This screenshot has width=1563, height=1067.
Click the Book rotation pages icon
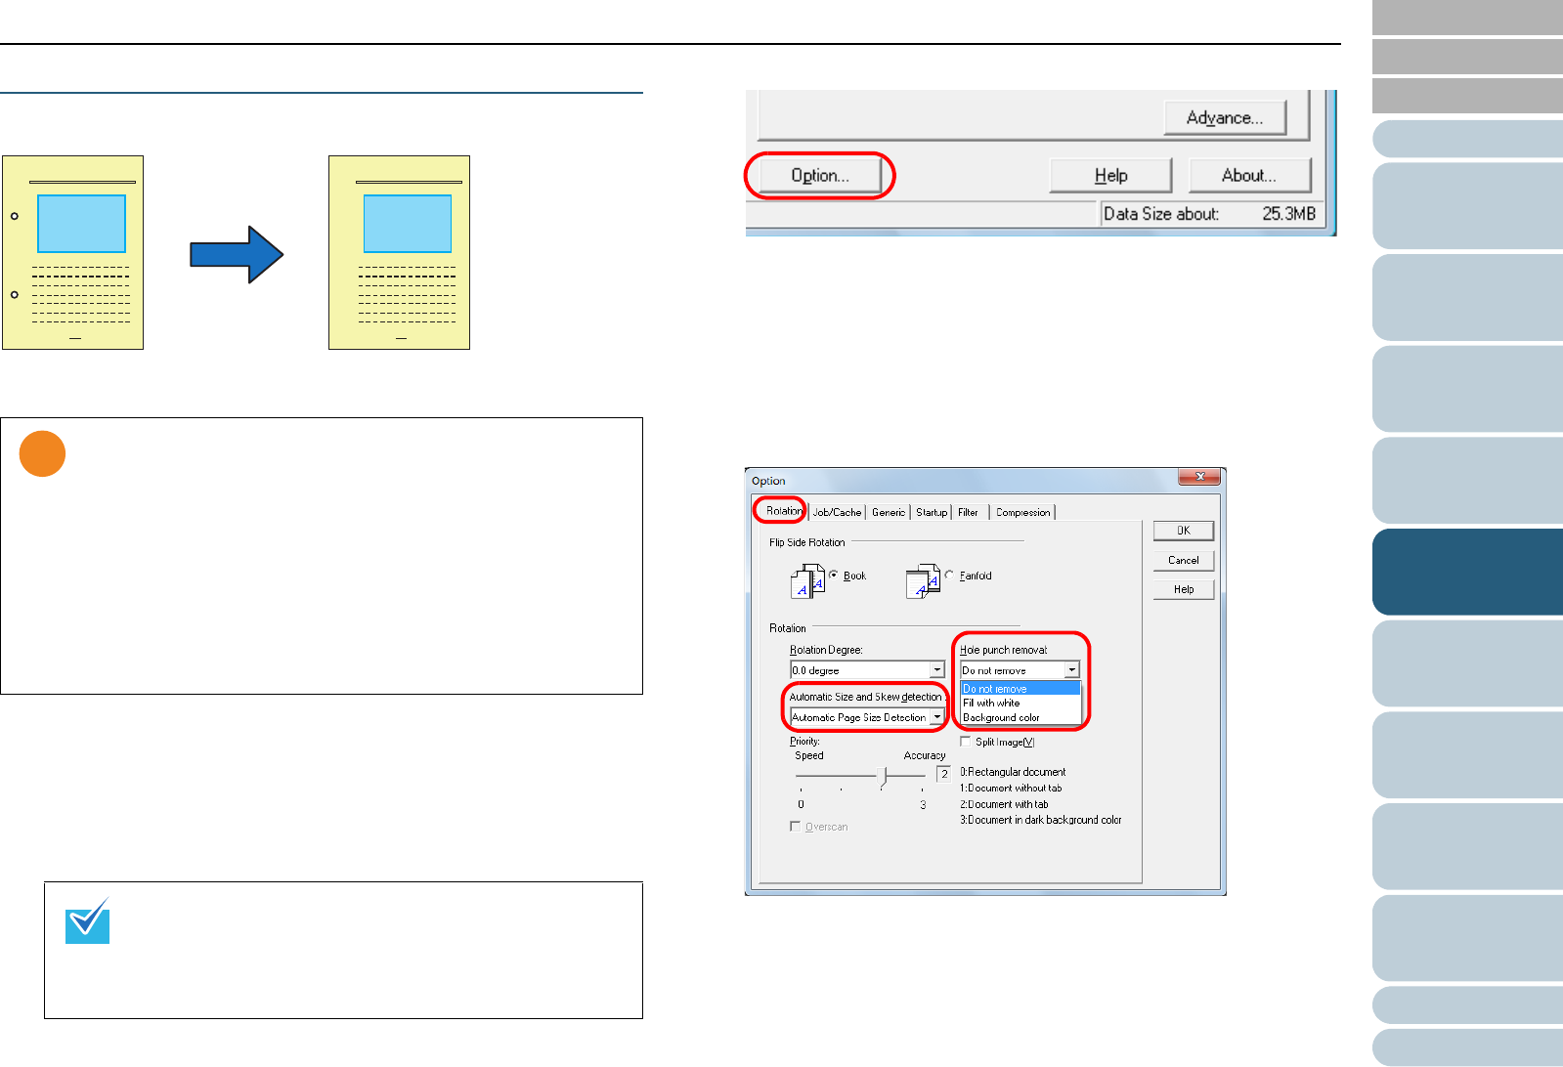point(807,580)
